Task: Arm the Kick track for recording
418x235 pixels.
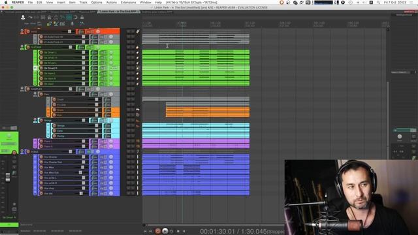Action: [54, 115]
